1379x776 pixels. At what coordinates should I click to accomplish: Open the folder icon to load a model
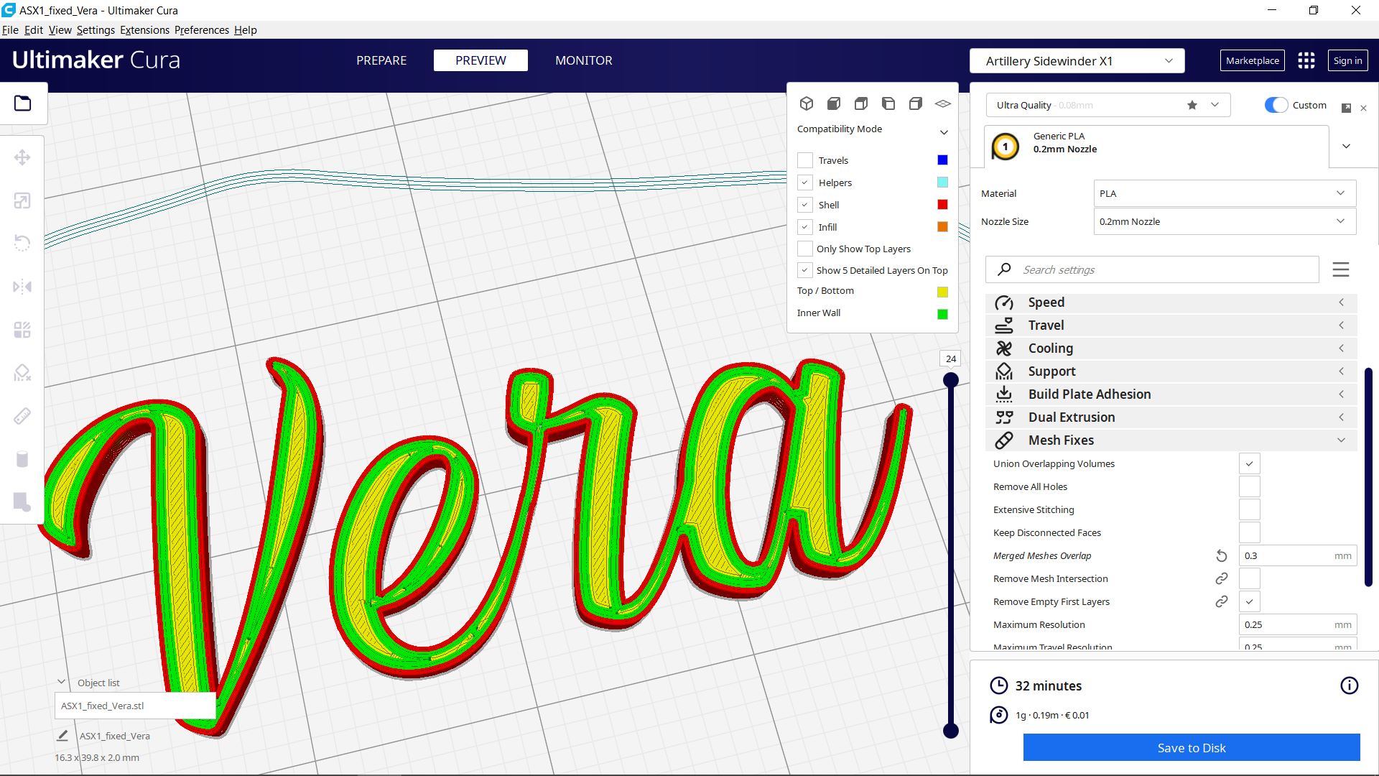point(23,103)
